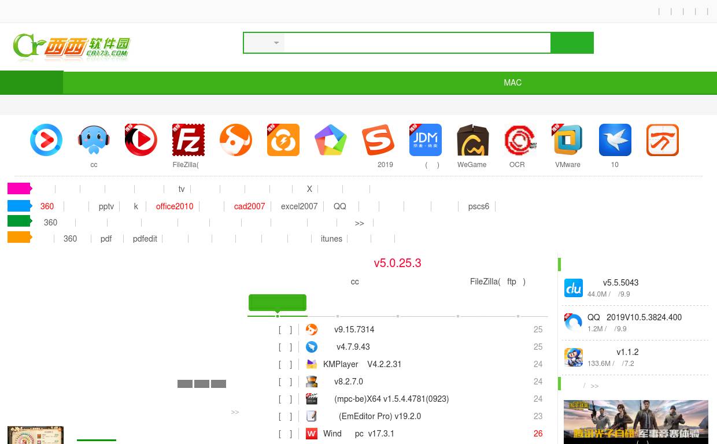Click the blue icon beside v4.7.9.43
Viewport: 717px width, 444px height.
coord(312,347)
